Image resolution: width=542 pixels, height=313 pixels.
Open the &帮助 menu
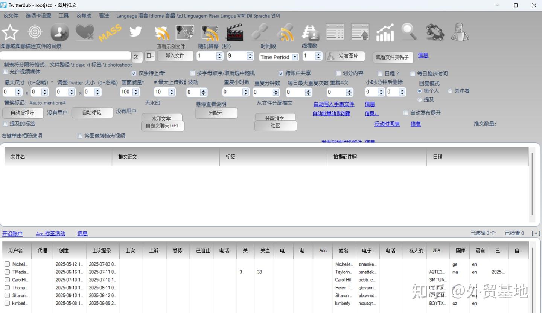tap(84, 16)
